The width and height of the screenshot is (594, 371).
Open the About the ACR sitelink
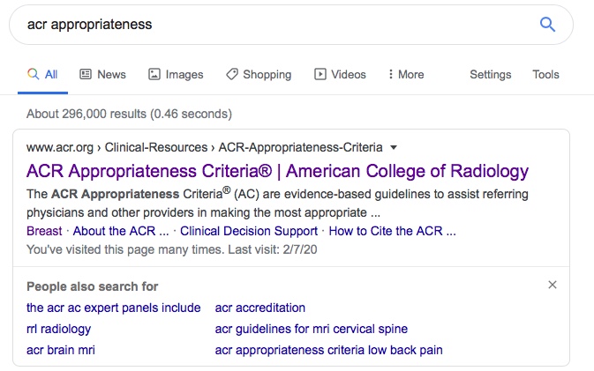click(x=121, y=231)
